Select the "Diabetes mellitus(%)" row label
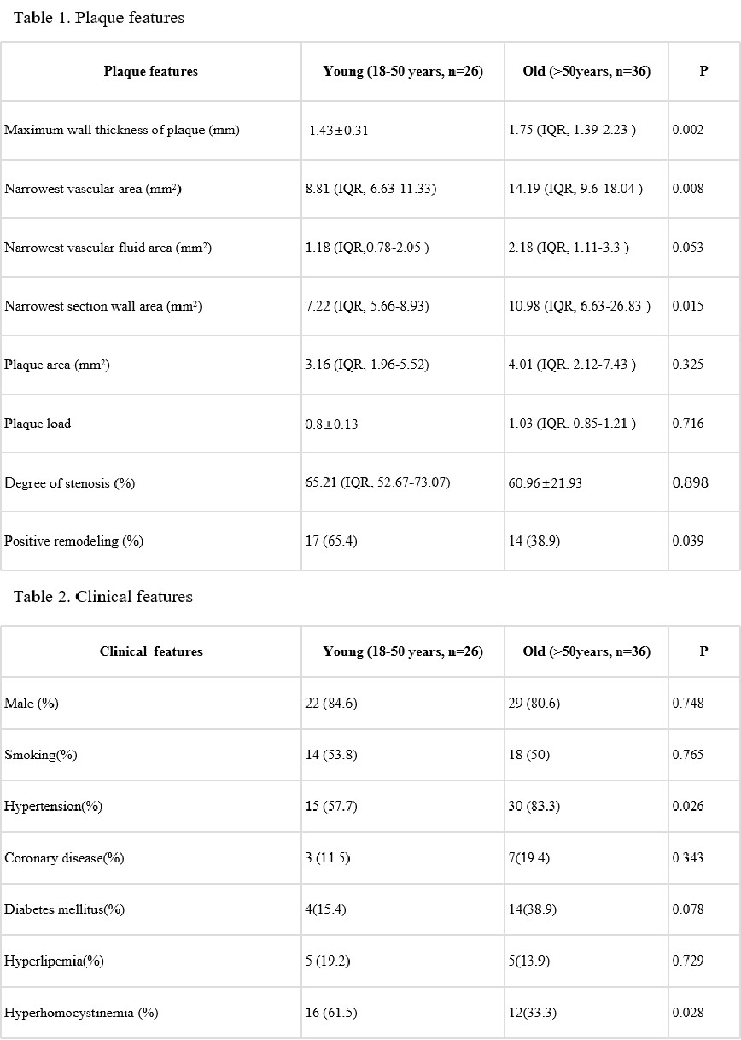This screenshot has width=741, height=1040. tap(64, 909)
